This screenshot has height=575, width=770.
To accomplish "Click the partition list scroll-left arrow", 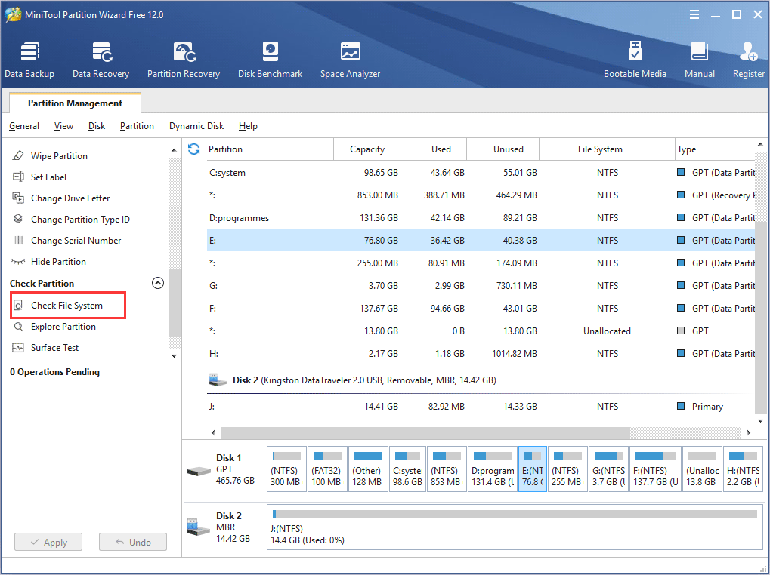I will tap(212, 432).
